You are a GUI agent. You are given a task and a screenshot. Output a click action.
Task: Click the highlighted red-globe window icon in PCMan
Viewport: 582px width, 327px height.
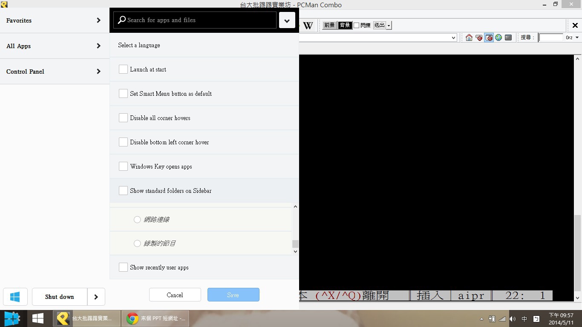tap(489, 37)
